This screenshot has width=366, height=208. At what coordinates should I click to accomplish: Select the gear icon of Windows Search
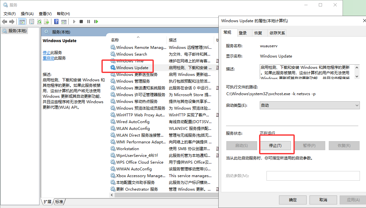[113, 54]
